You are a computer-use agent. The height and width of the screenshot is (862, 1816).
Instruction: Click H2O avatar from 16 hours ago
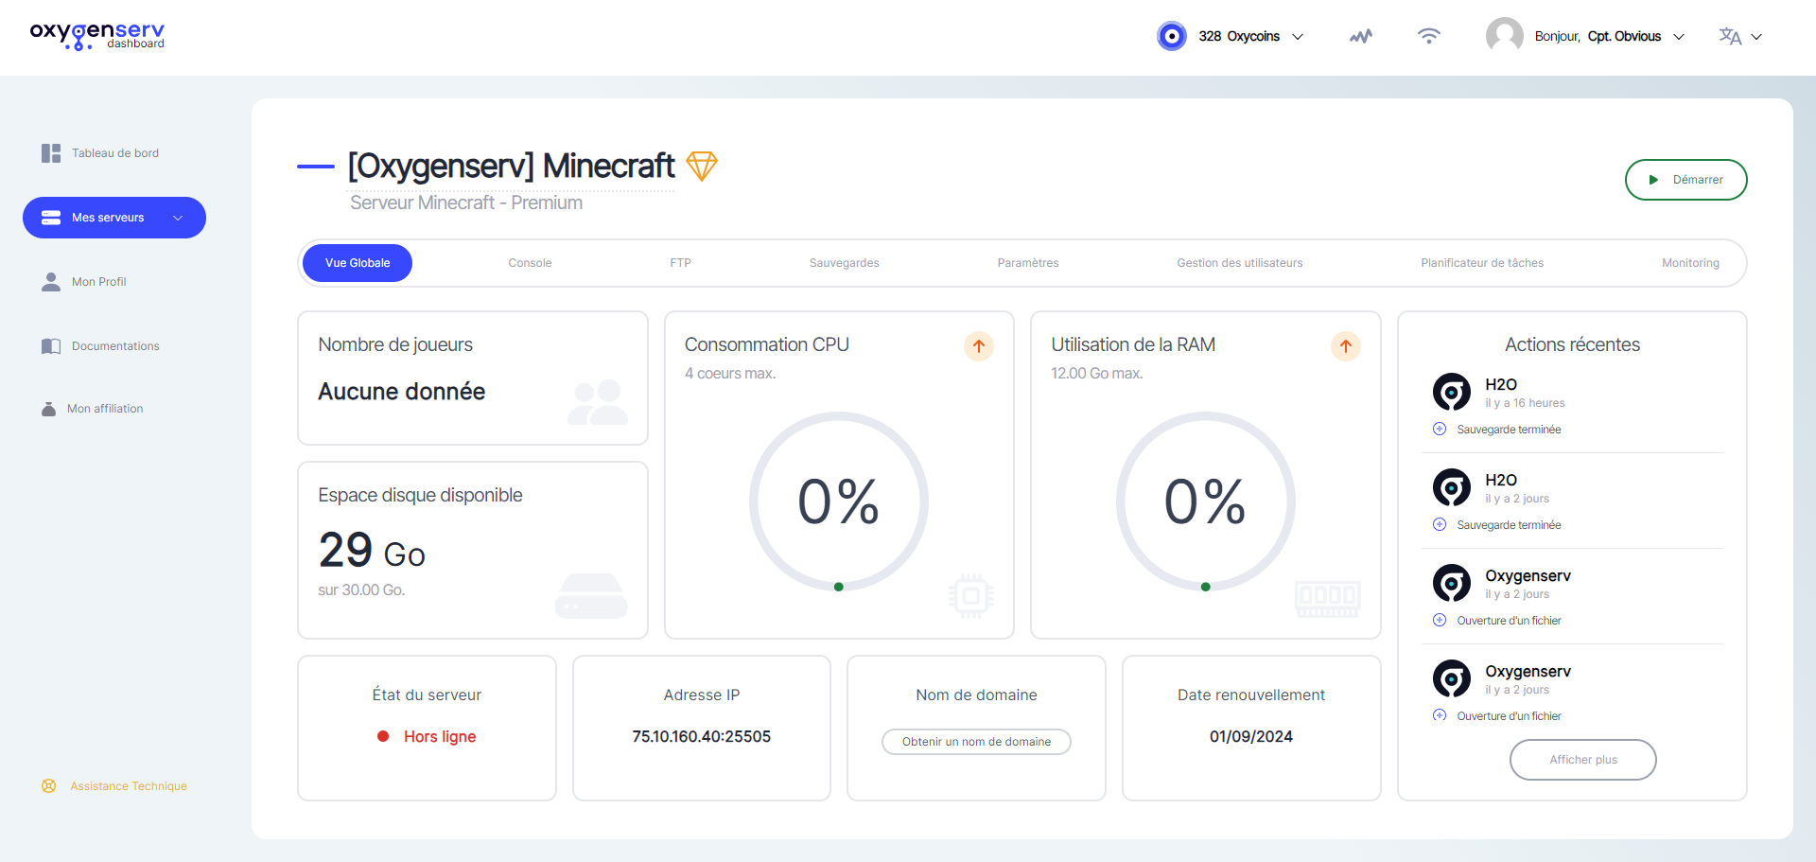pyautogui.click(x=1452, y=392)
